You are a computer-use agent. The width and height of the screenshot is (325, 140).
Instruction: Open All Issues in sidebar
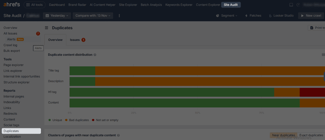tap(10, 33)
